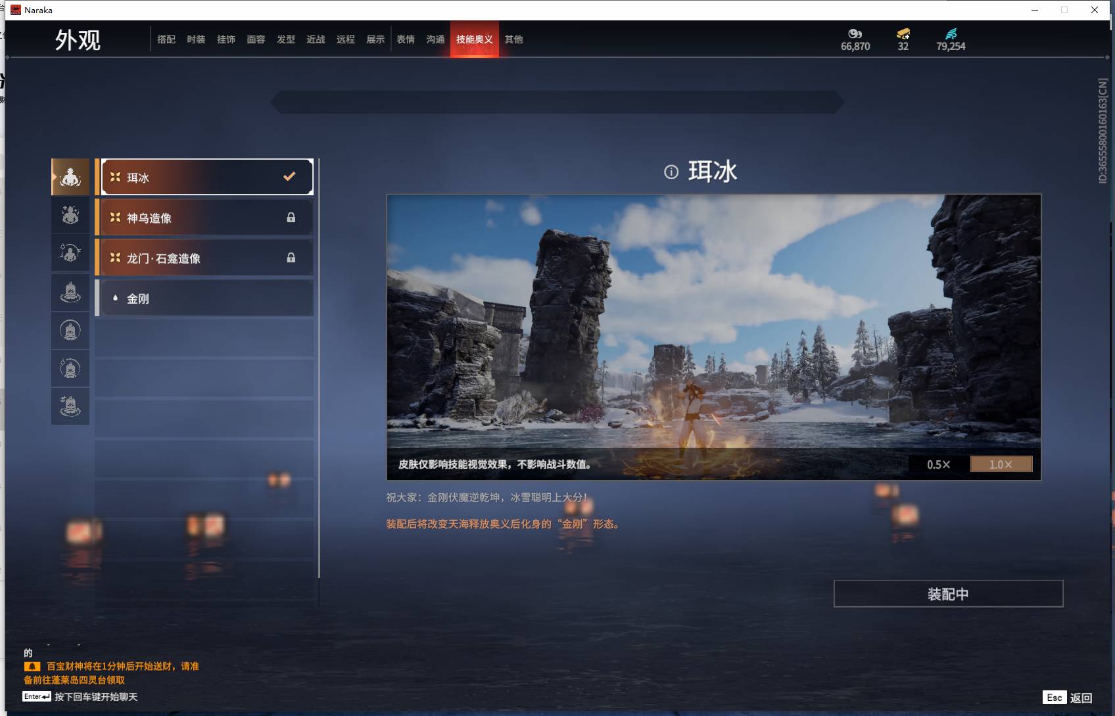Click the Esc 返回 button
Viewport: 1115px width, 716px height.
1068,698
